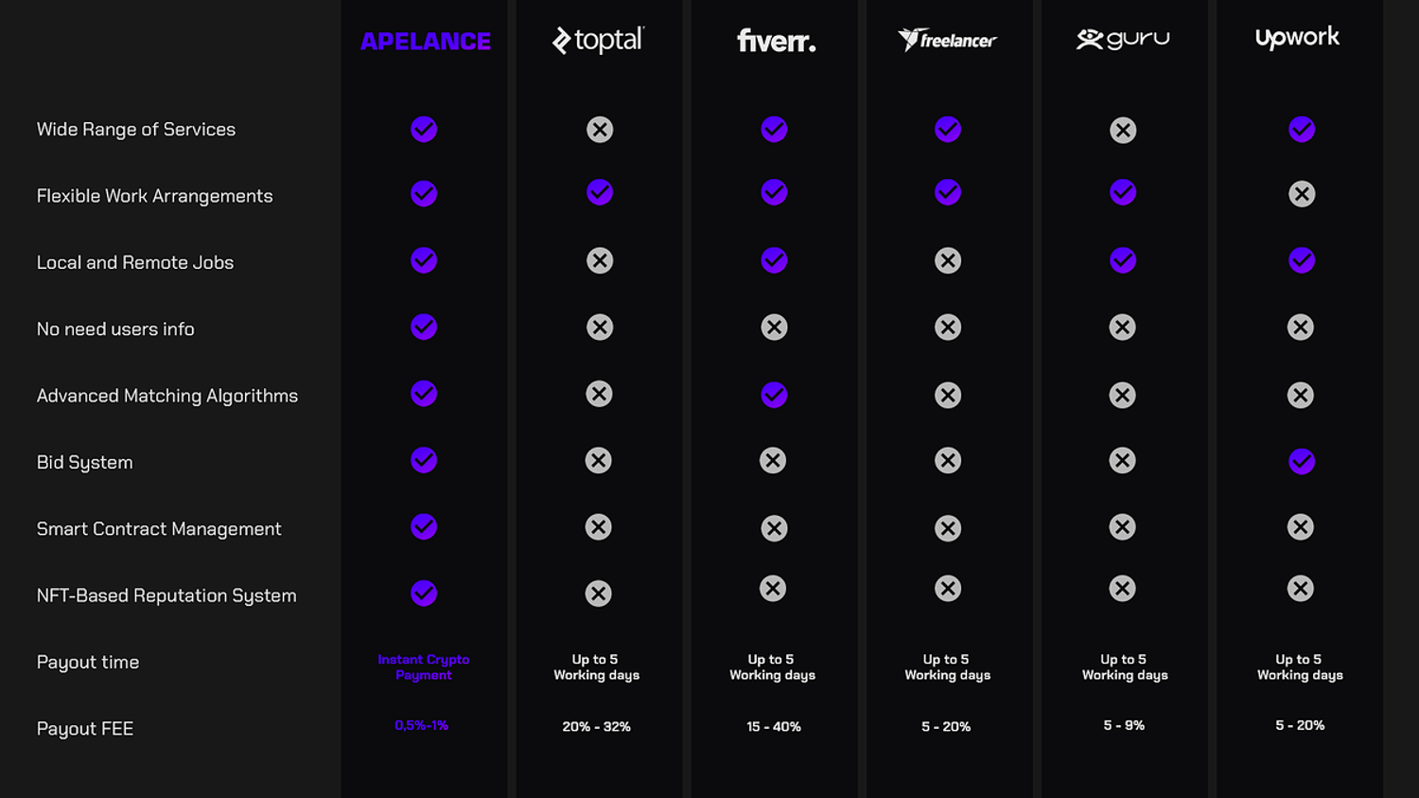Image resolution: width=1419 pixels, height=798 pixels.
Task: Click Guru's Local and Remote Jobs checkmark
Action: click(1123, 260)
